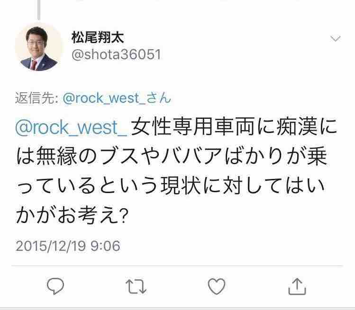Open the share sheet via upload icon
The image size is (355, 310).
297,286
